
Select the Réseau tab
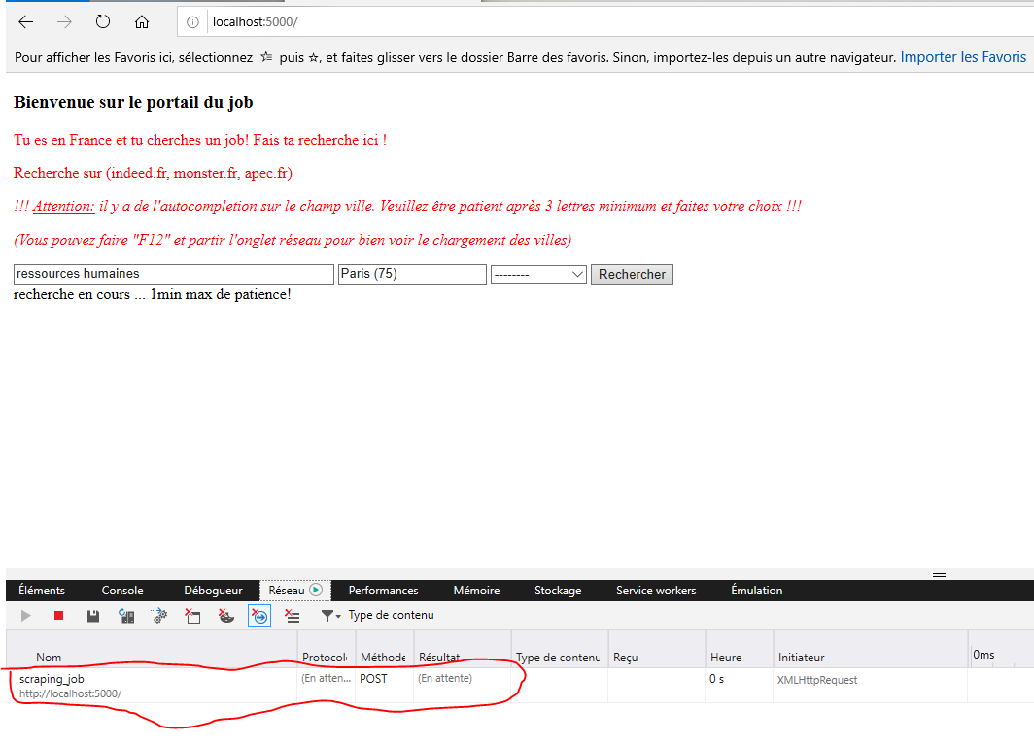[x=294, y=591]
